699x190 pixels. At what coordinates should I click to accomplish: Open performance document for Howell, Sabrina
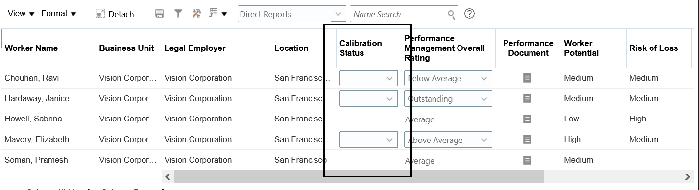point(527,119)
